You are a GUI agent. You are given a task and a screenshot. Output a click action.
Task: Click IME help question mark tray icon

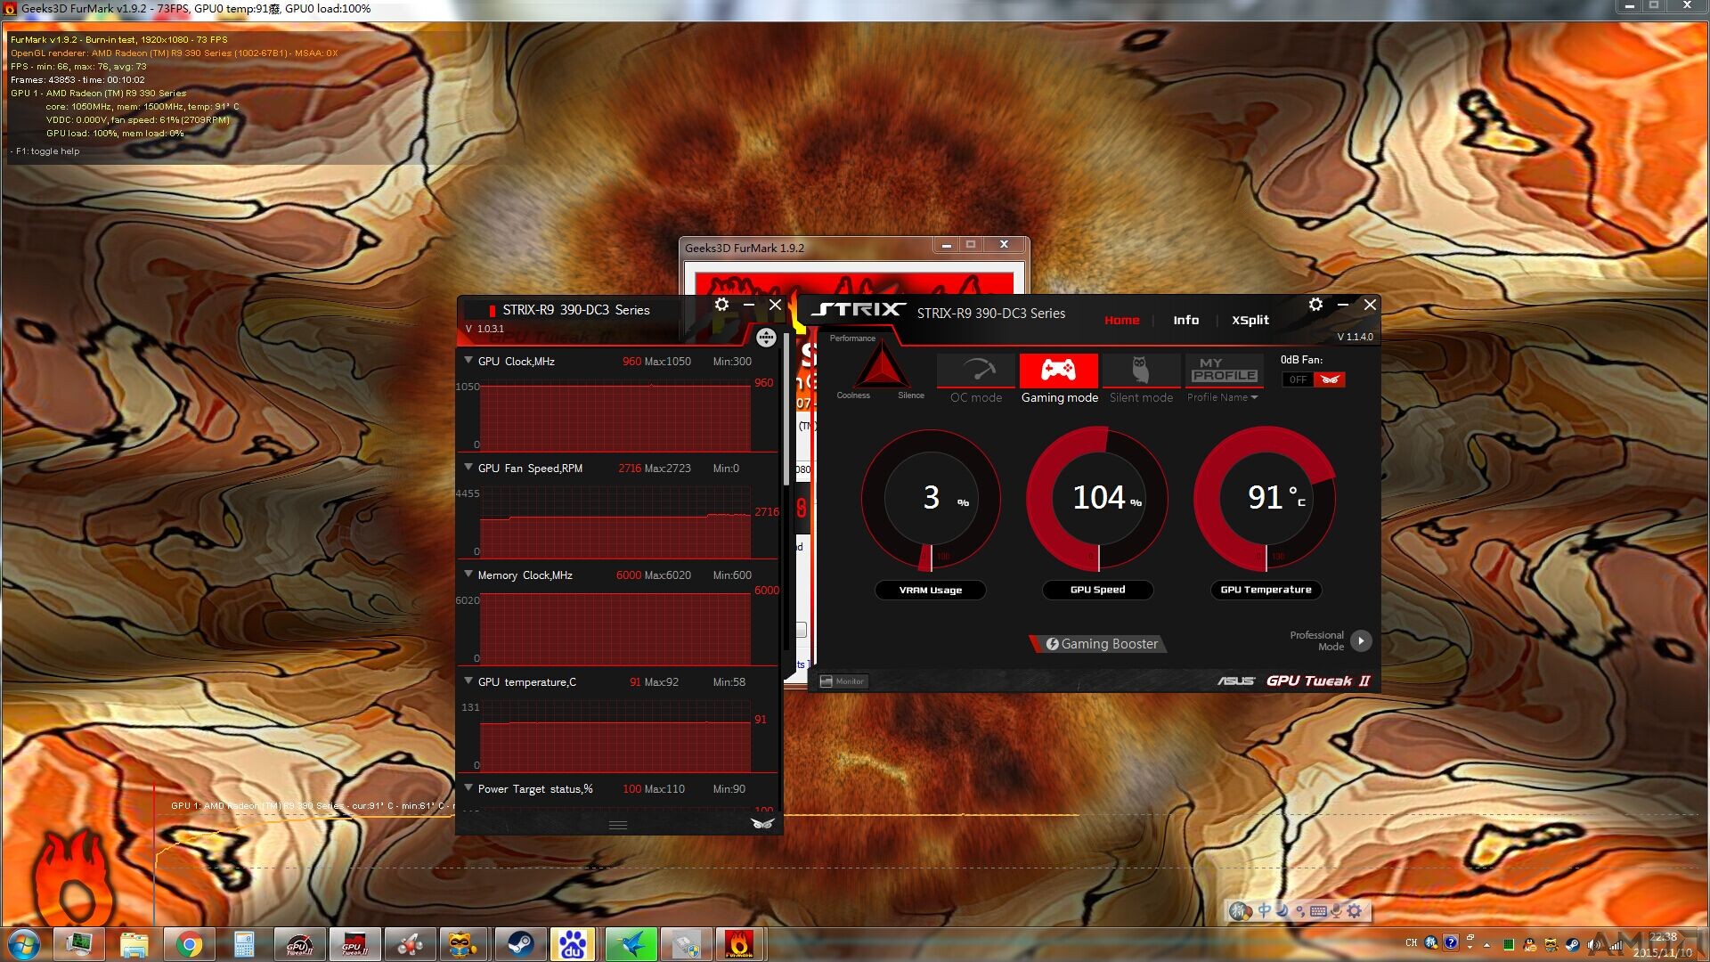[x=1451, y=943]
